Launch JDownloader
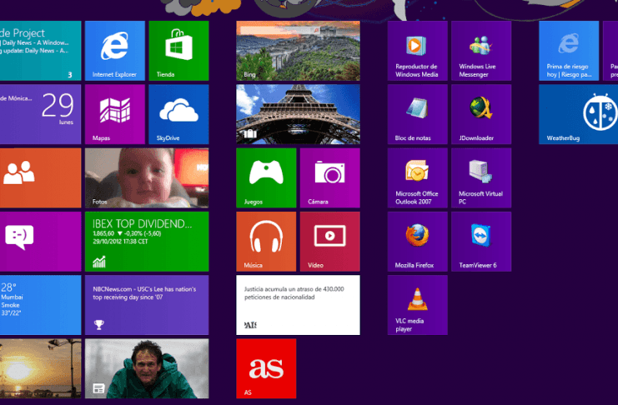The width and height of the screenshot is (618, 405). (481, 114)
